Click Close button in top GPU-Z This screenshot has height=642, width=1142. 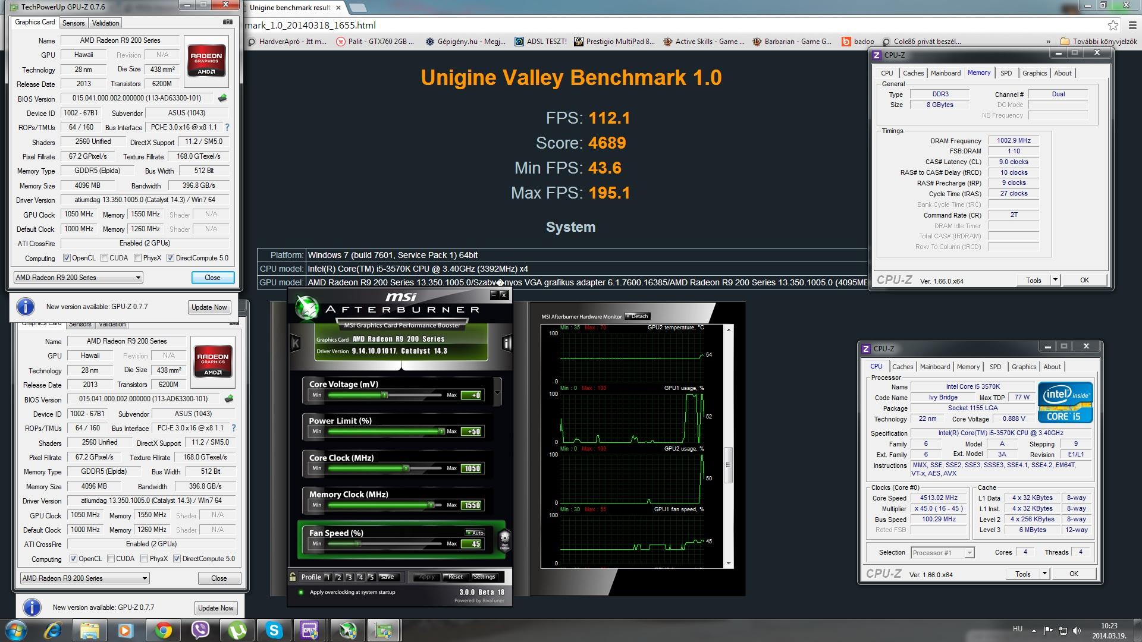212,278
